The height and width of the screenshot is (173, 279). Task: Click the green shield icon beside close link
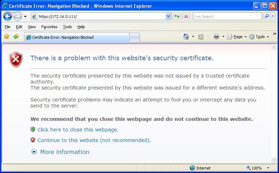pyautogui.click(x=33, y=129)
